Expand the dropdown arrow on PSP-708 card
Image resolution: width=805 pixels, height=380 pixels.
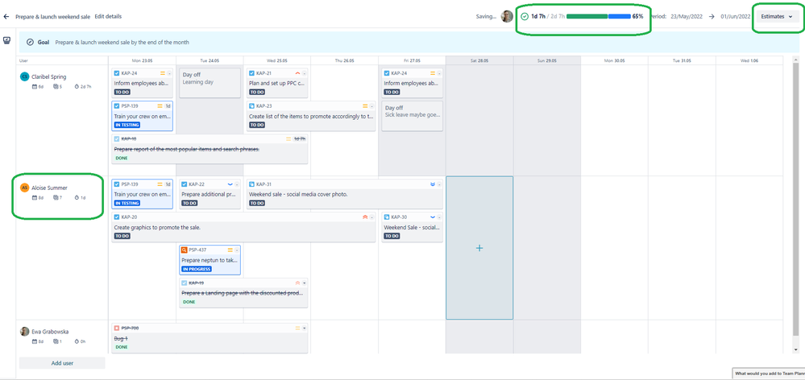[x=305, y=328]
